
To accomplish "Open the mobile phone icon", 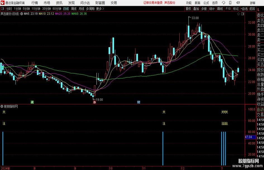I will pyautogui.click(x=230, y=3).
